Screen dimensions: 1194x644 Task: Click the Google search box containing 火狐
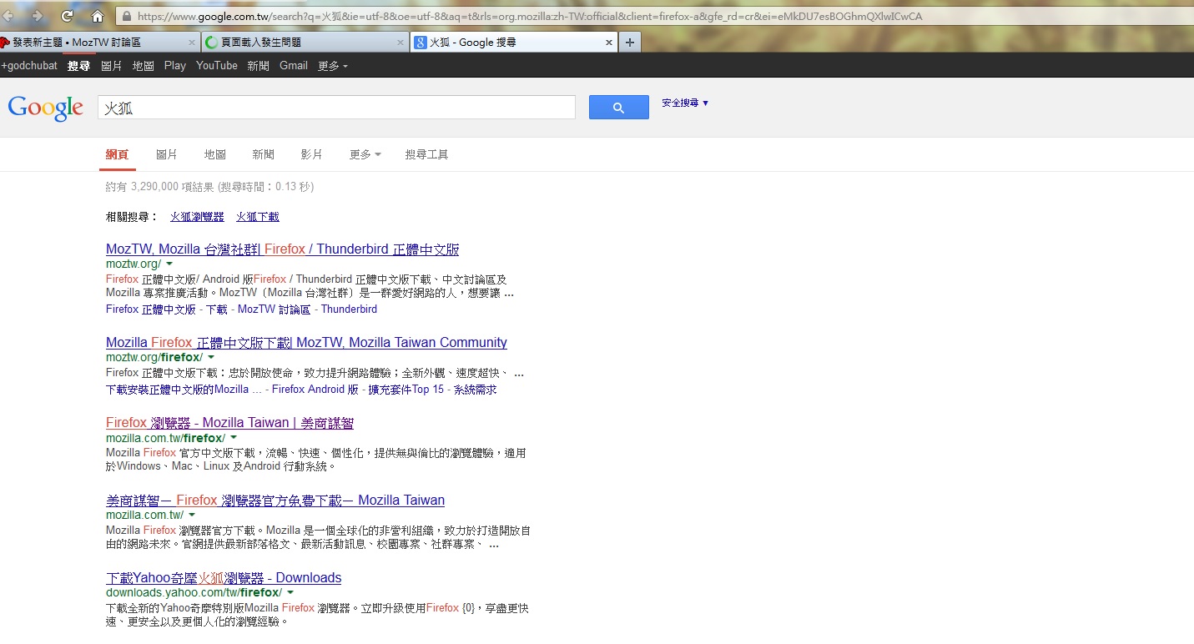tap(336, 108)
